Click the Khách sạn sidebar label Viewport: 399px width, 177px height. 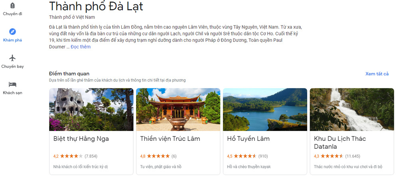click(12, 93)
